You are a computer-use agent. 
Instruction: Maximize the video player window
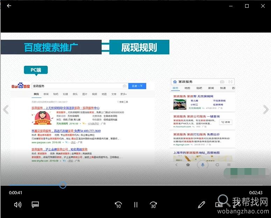[x=247, y=6]
